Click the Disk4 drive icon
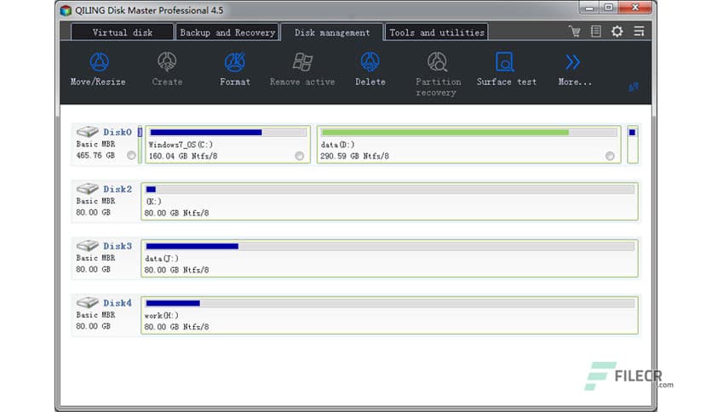The image size is (712, 412). pos(87,302)
